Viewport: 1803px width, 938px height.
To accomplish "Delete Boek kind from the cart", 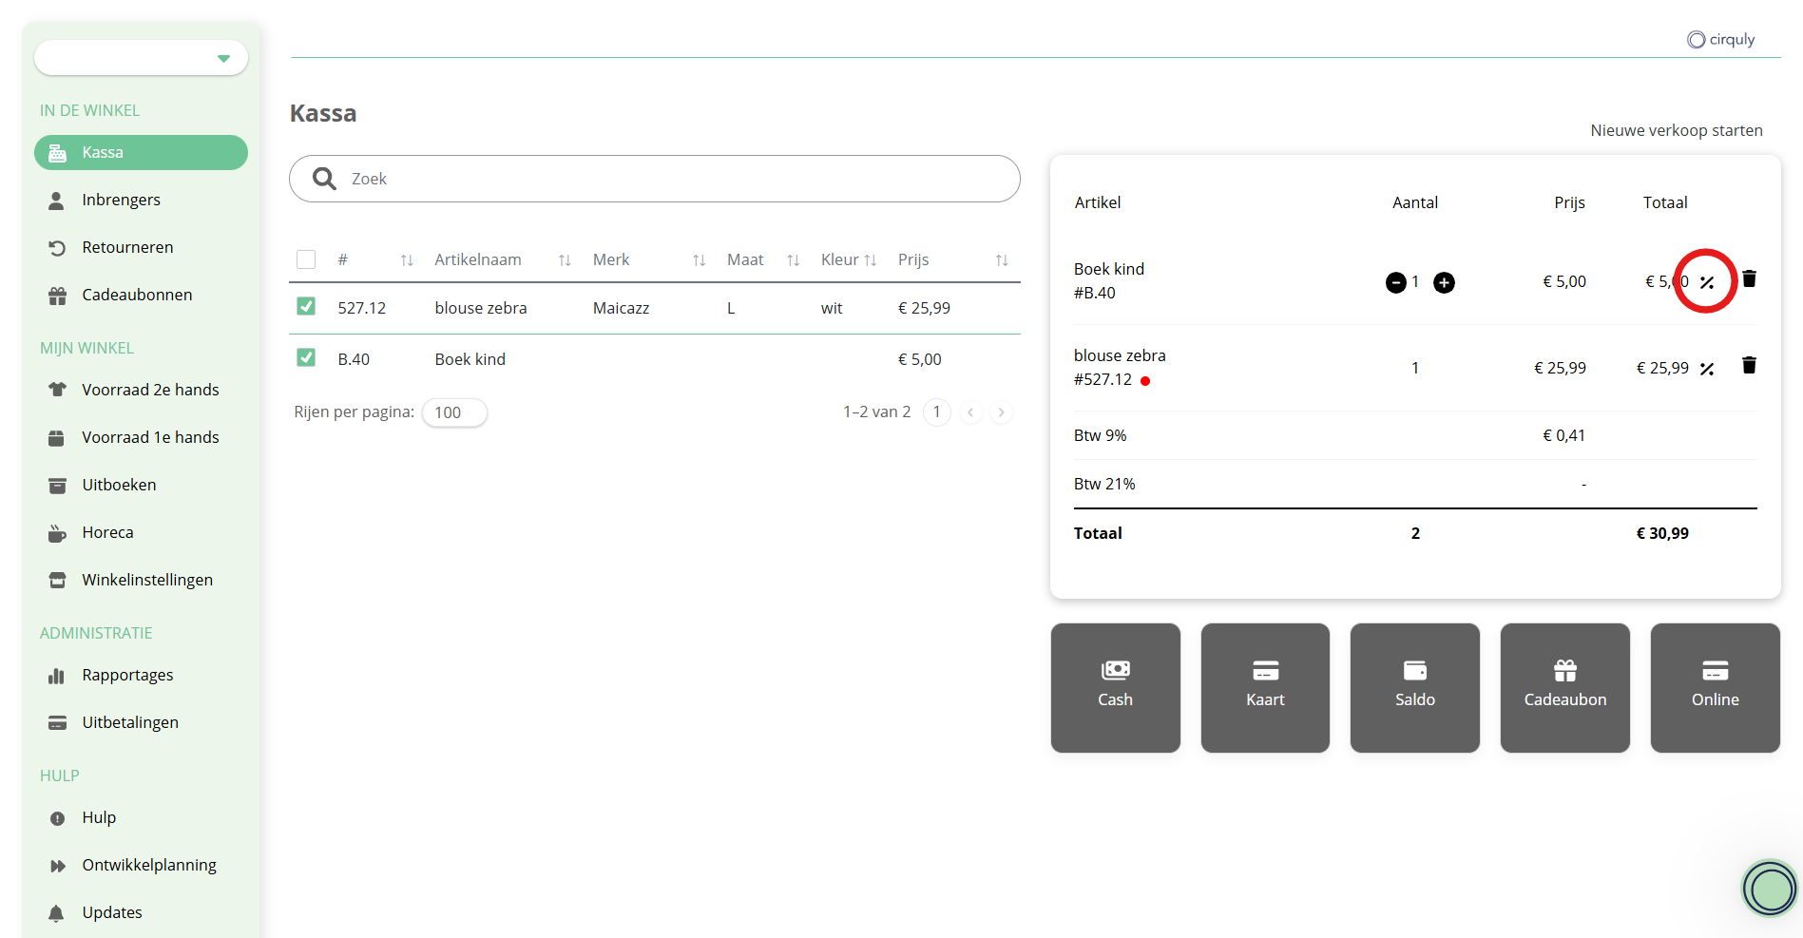I will coord(1749,278).
